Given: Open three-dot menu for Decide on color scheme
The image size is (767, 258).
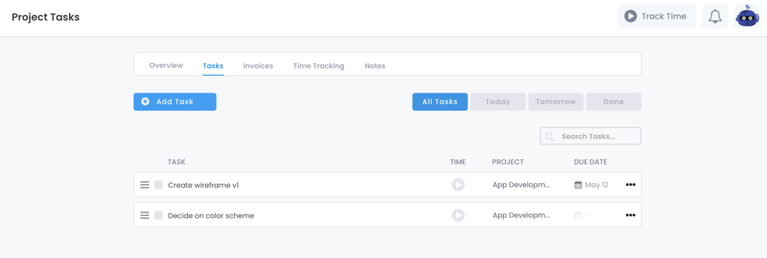Looking at the screenshot, I should pyautogui.click(x=630, y=215).
